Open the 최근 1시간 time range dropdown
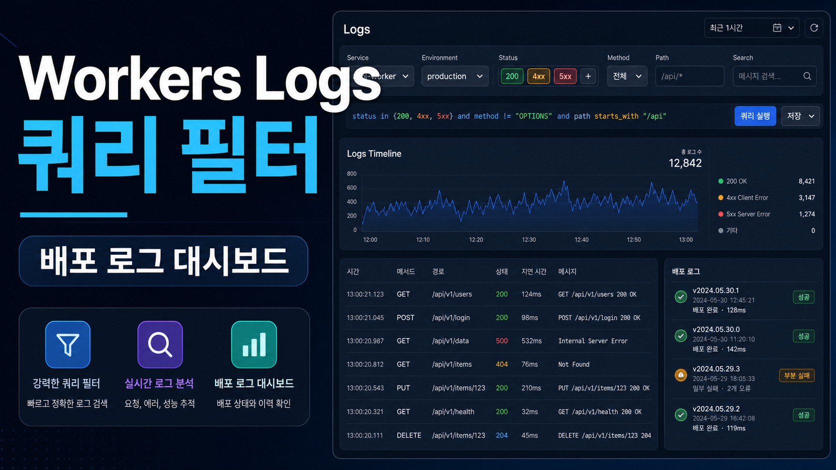 (x=752, y=28)
